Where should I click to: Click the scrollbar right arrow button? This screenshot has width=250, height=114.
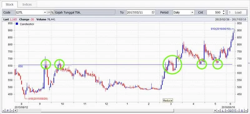pos(215,111)
